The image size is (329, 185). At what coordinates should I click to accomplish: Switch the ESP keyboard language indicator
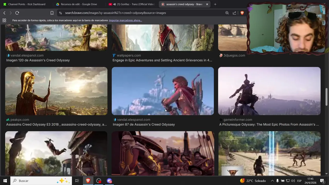299,181
